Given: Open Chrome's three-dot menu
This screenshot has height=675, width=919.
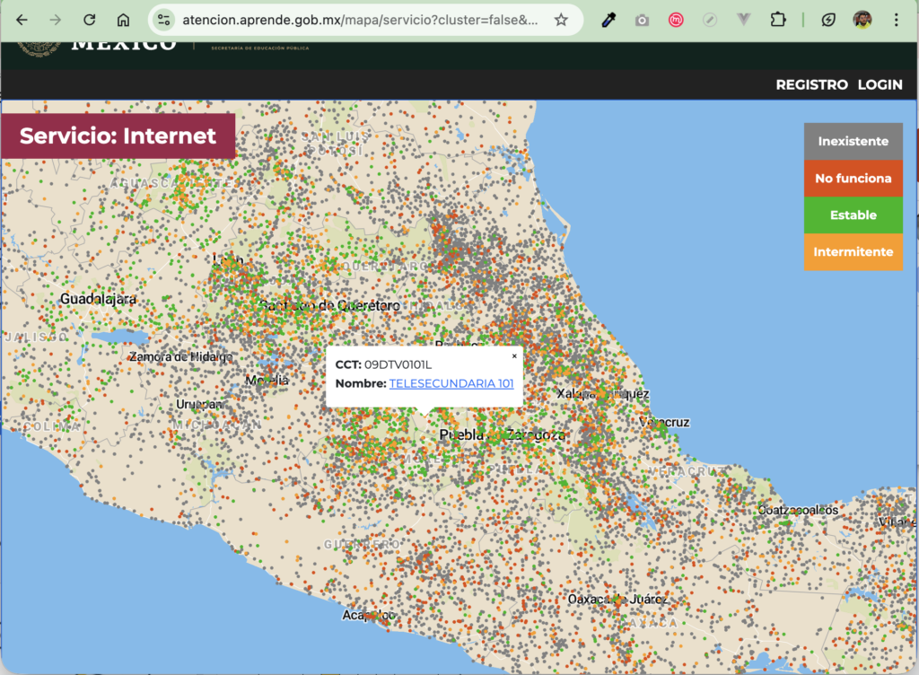Looking at the screenshot, I should click(896, 20).
